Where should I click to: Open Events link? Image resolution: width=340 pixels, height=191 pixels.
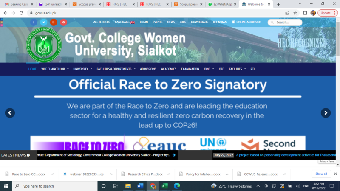click(x=157, y=22)
